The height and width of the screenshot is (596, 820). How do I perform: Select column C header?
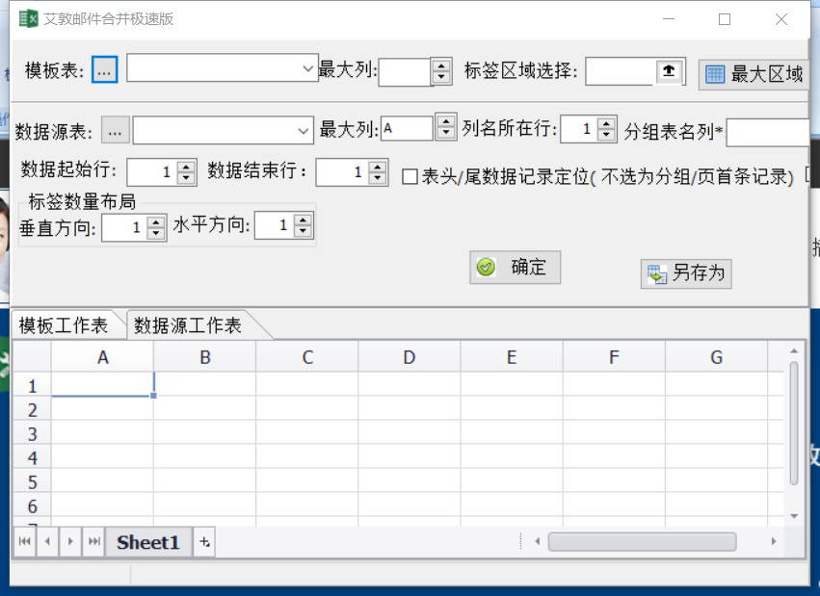tap(307, 357)
